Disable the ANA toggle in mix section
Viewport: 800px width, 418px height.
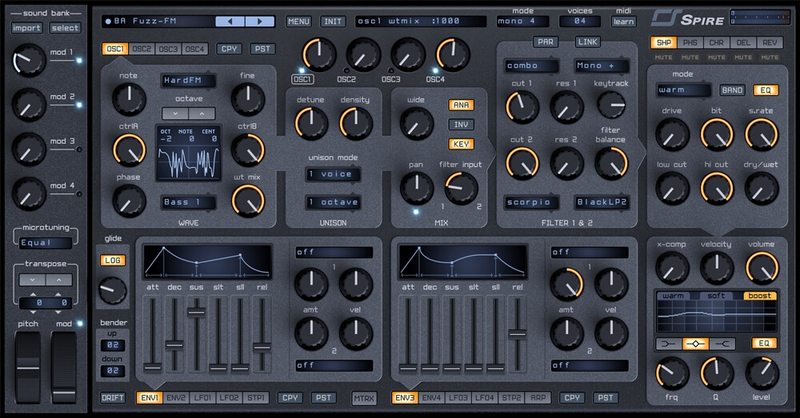point(461,105)
